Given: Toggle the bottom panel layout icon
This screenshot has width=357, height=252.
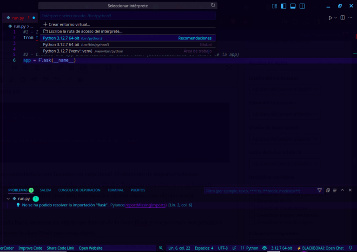Looking at the screenshot, I should 293,6.
